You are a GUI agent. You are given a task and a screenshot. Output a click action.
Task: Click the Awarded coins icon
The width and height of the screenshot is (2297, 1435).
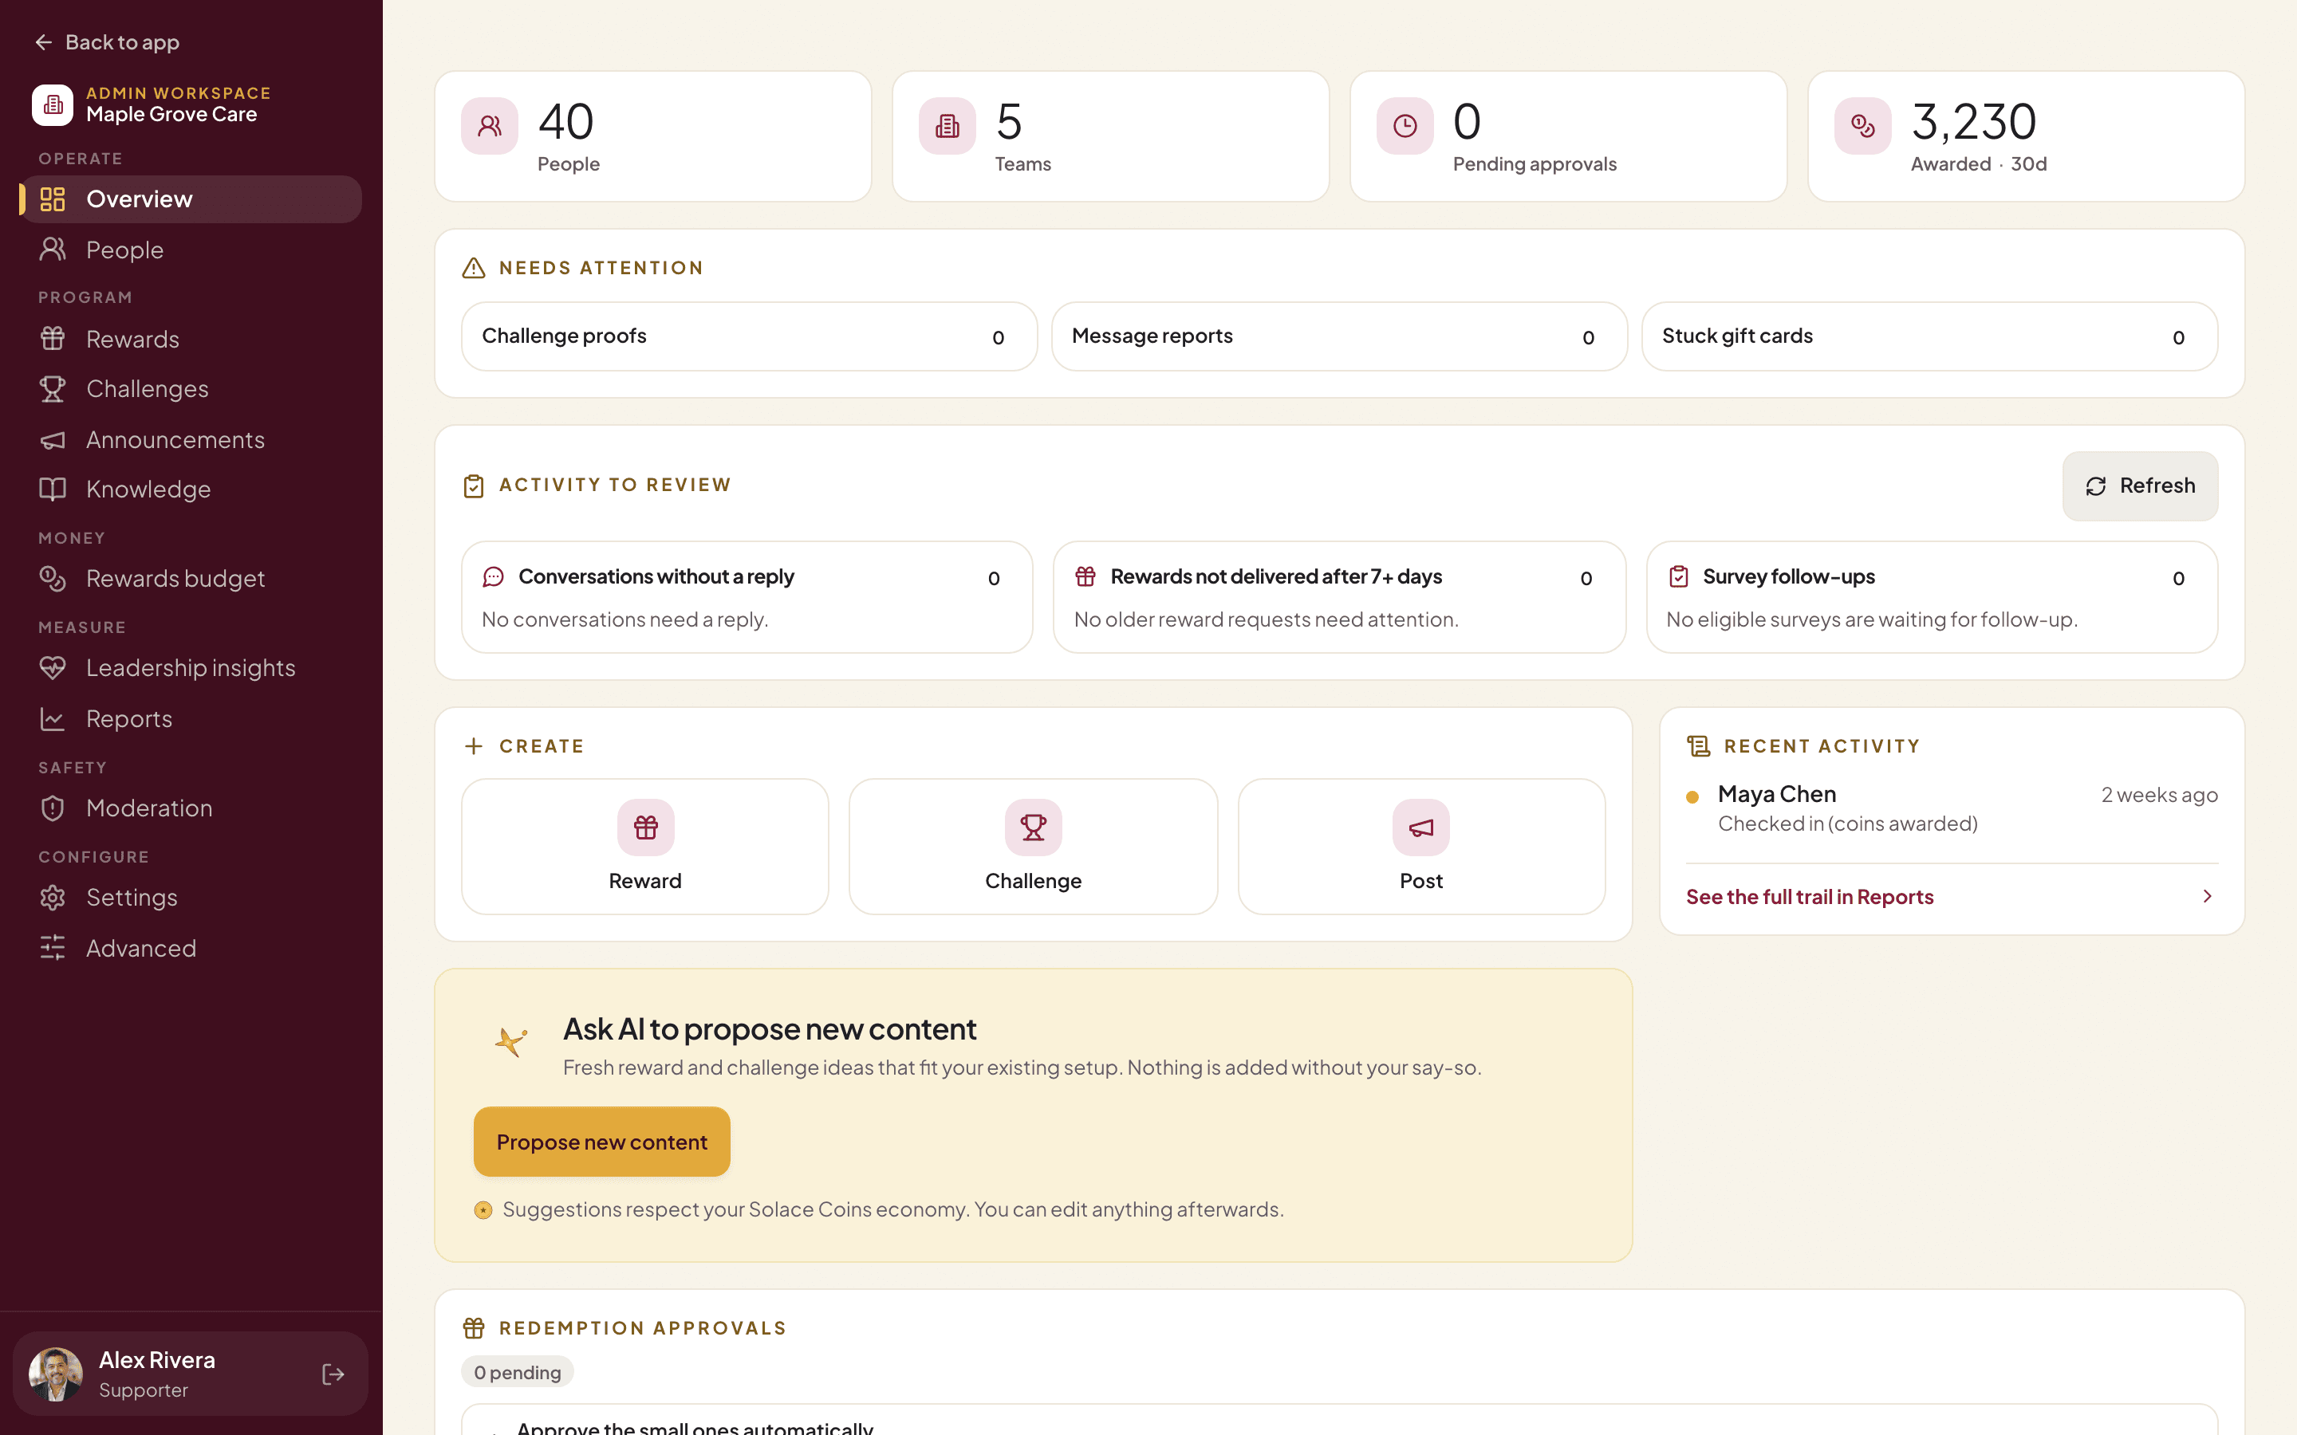point(1862,125)
